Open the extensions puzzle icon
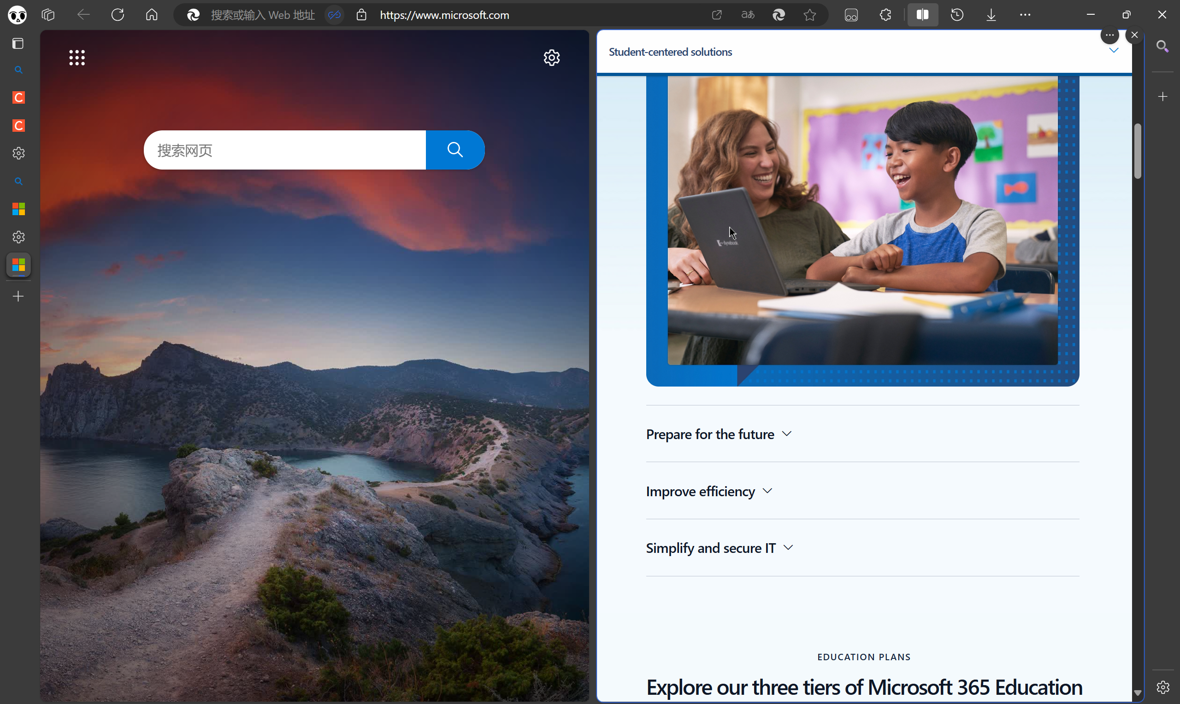This screenshot has width=1180, height=704. [885, 15]
